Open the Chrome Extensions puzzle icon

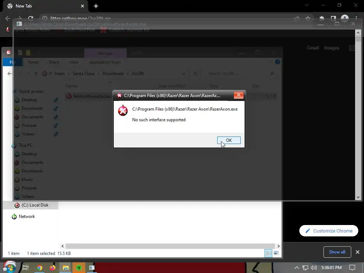(x=322, y=18)
